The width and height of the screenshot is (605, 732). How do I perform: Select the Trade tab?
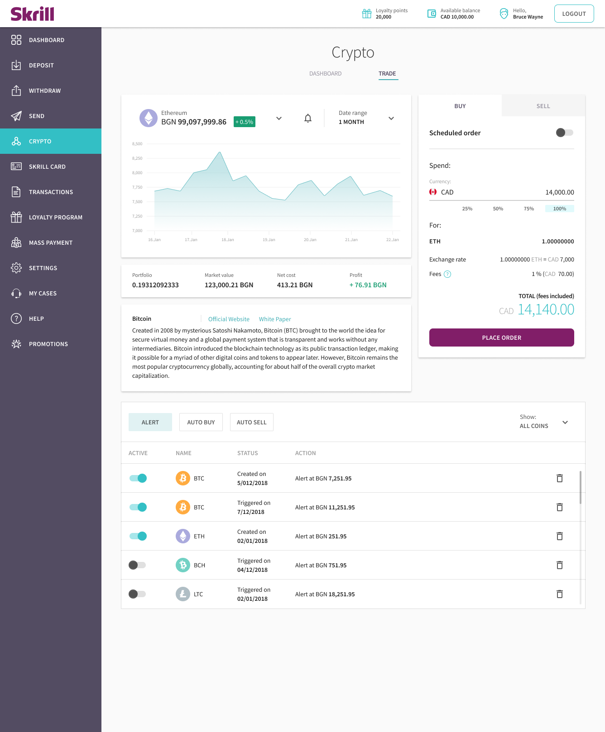coord(387,74)
